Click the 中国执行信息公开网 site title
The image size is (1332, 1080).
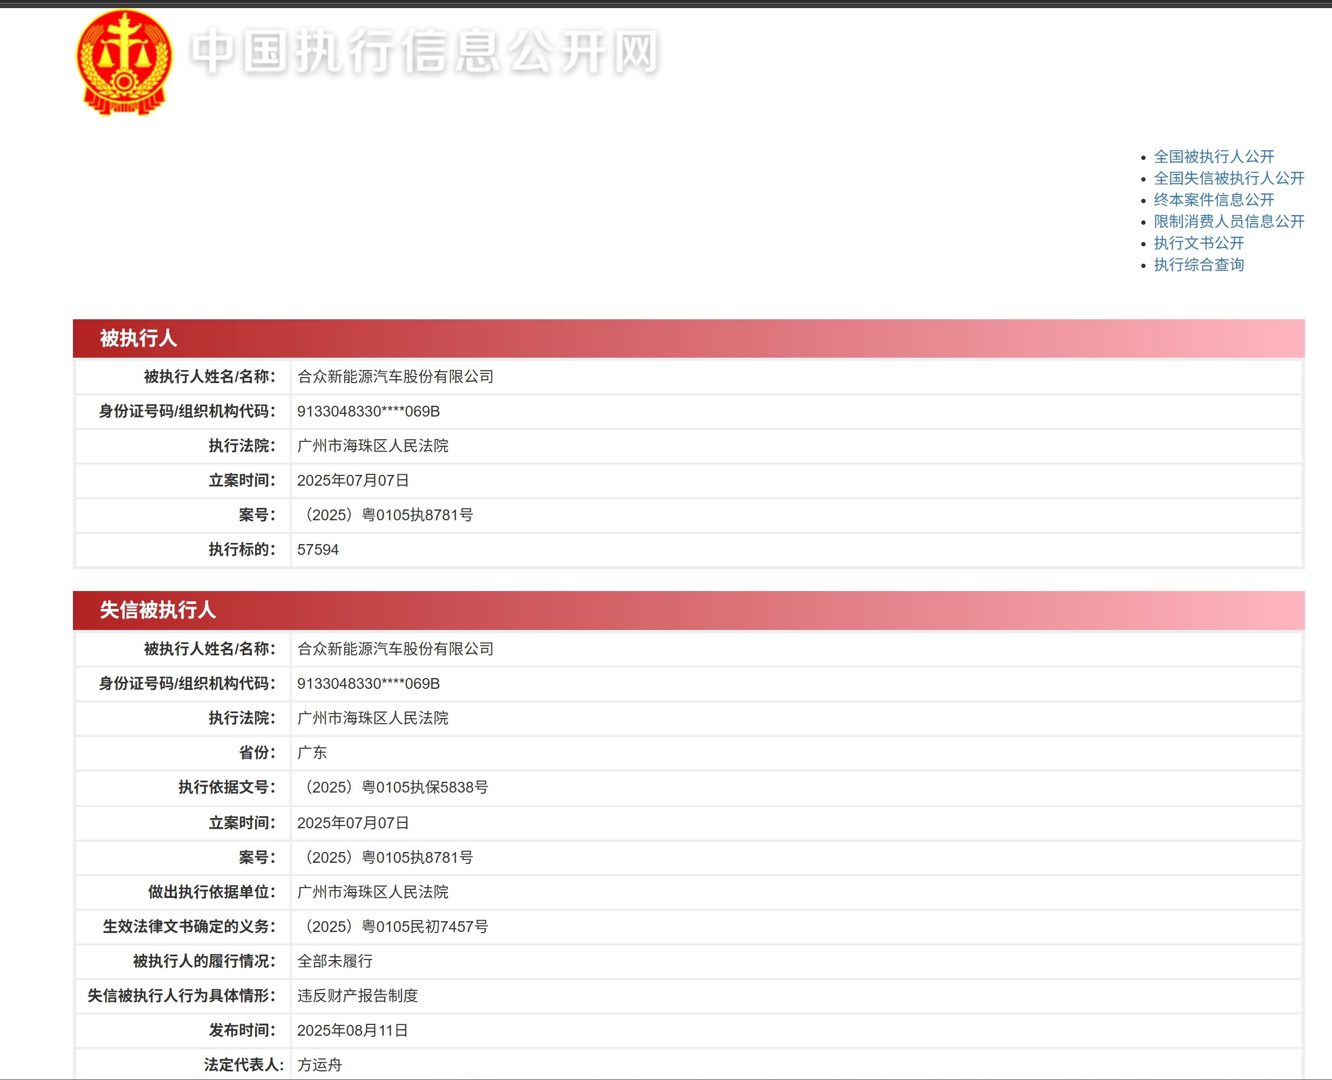coord(424,52)
